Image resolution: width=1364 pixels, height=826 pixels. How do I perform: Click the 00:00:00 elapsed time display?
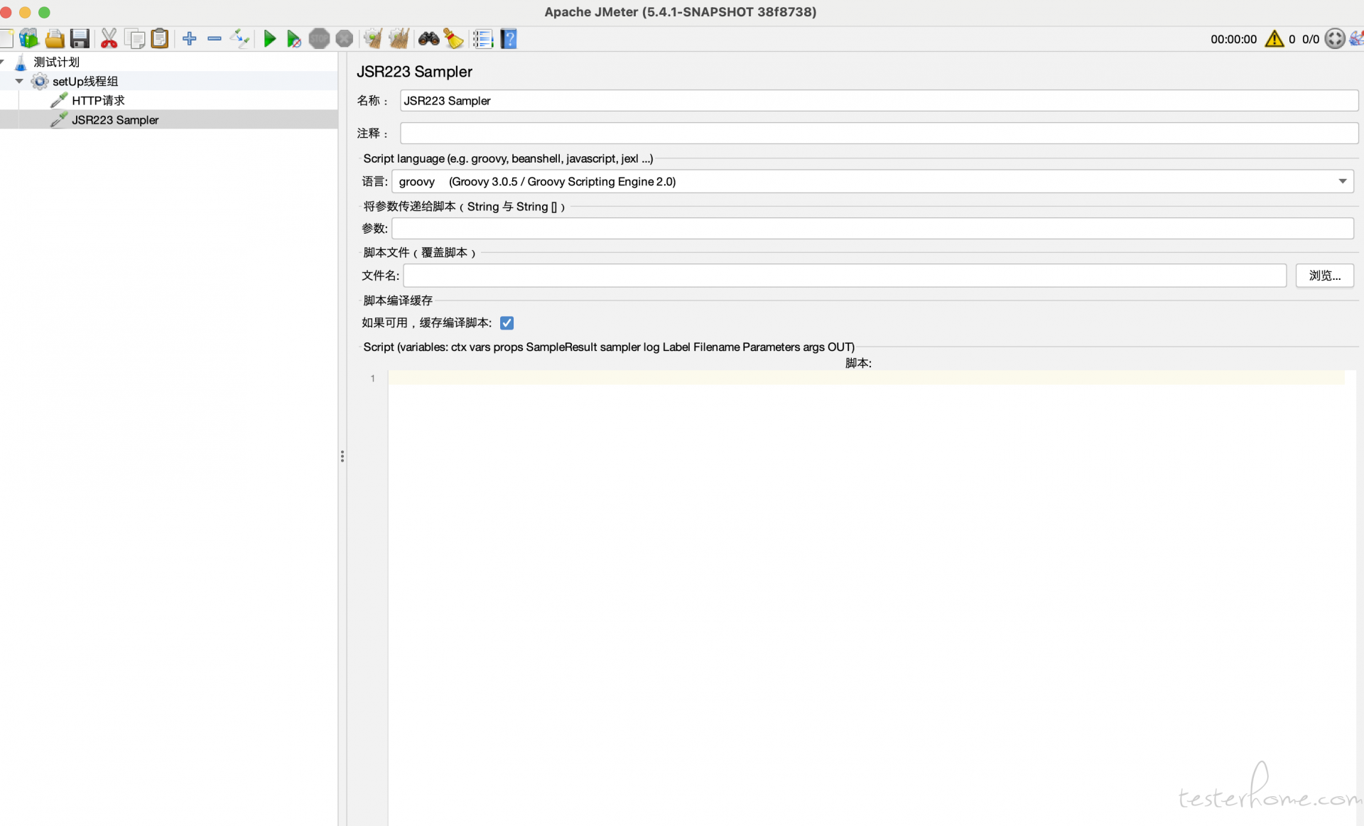click(1233, 39)
